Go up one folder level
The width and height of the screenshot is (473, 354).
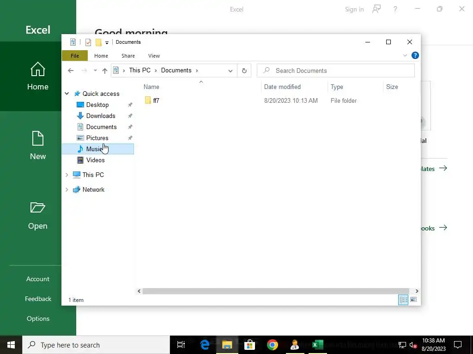[x=105, y=71]
